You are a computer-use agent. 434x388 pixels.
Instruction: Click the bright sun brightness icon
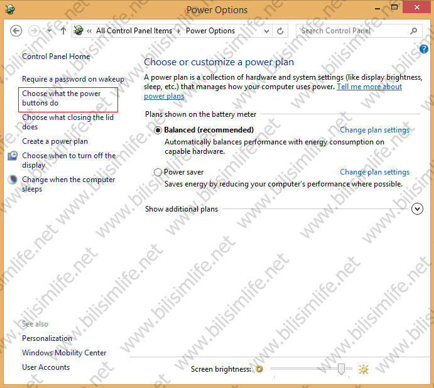364,369
